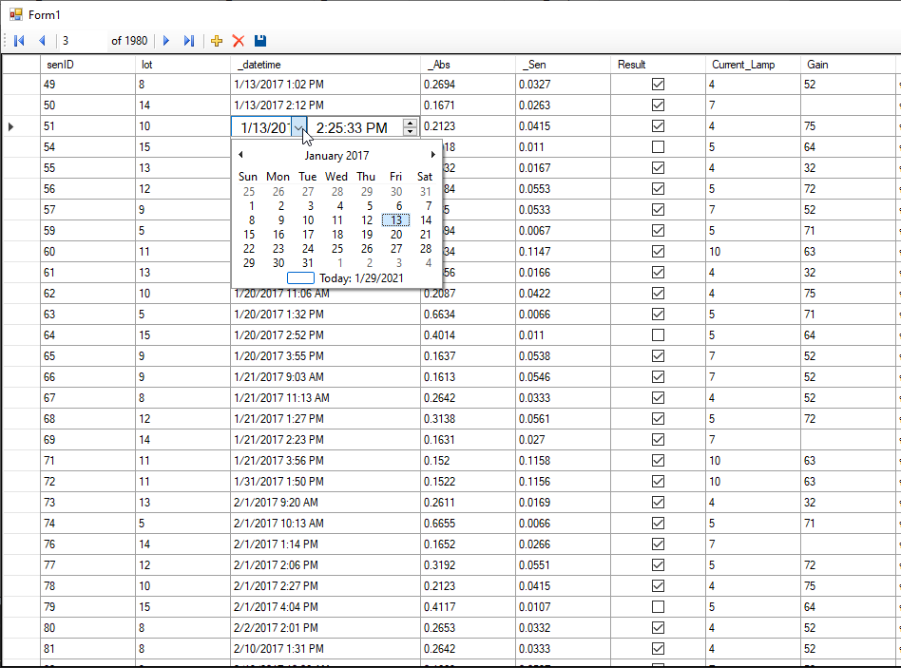Image resolution: width=901 pixels, height=668 pixels.
Task: Show next month in calendar
Action: click(x=433, y=155)
